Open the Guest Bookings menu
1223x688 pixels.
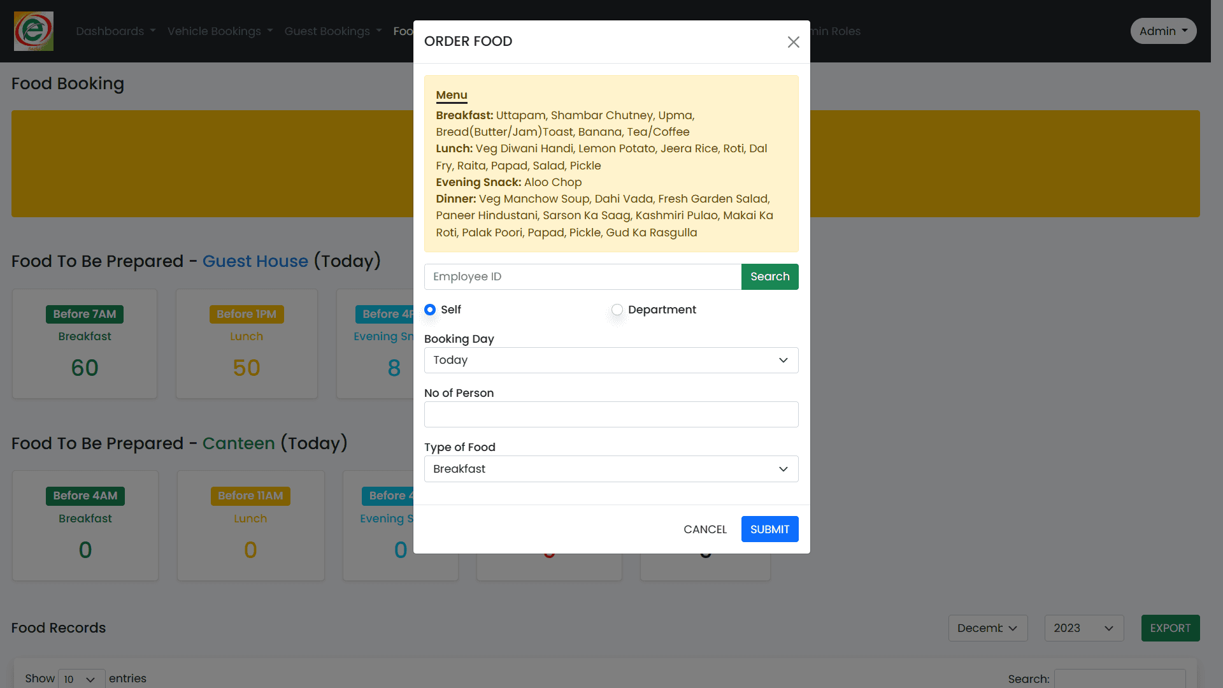coord(333,31)
